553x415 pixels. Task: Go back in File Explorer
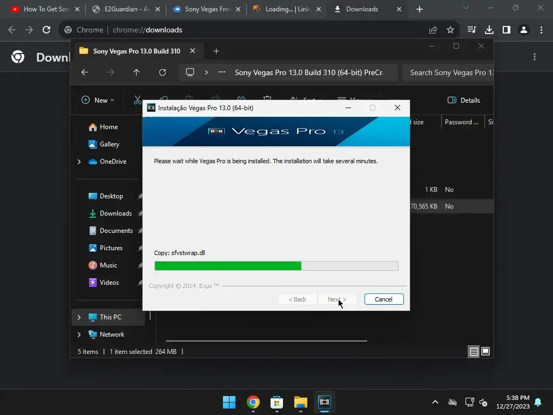(x=85, y=72)
